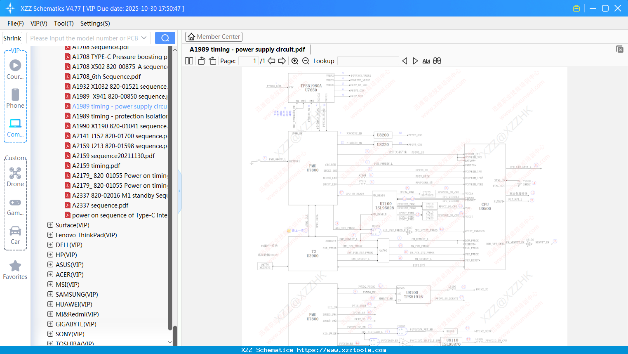Select the MI&Redmi(VIP) folder
Screen dimensions: 628x354
tap(77, 314)
